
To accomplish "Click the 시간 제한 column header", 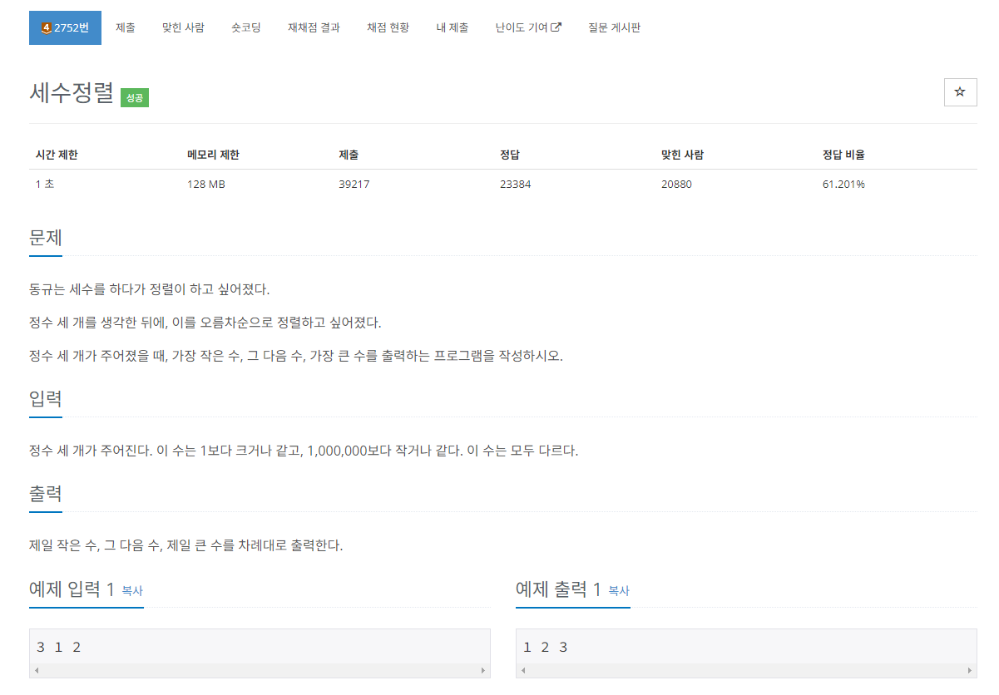I will point(57,155).
